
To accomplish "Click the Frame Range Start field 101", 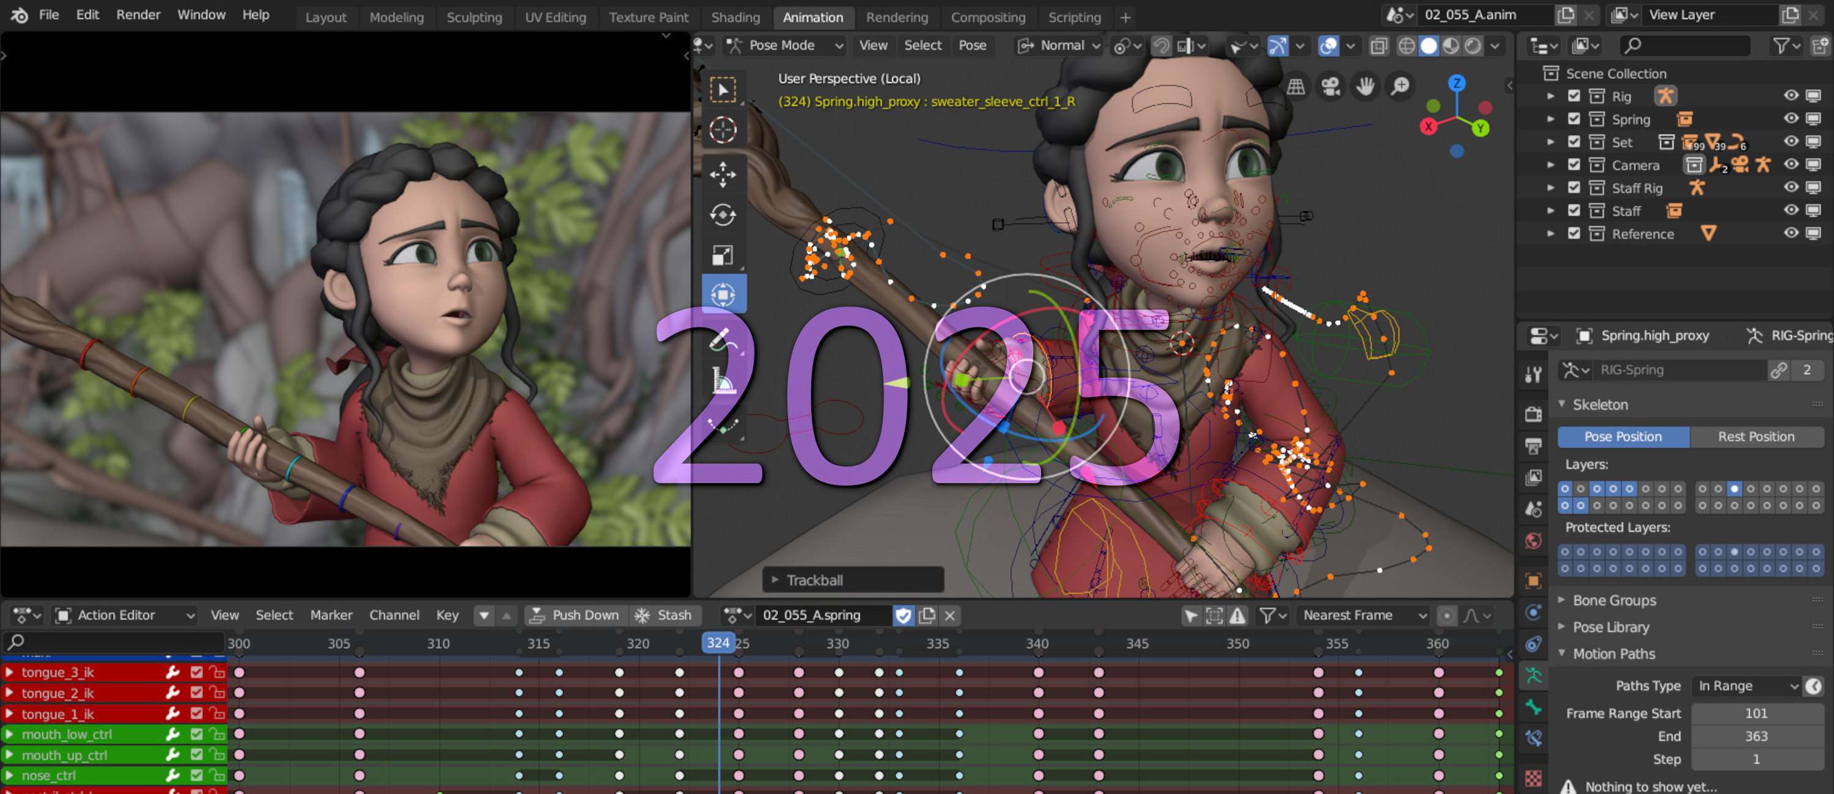I will coord(1756,713).
